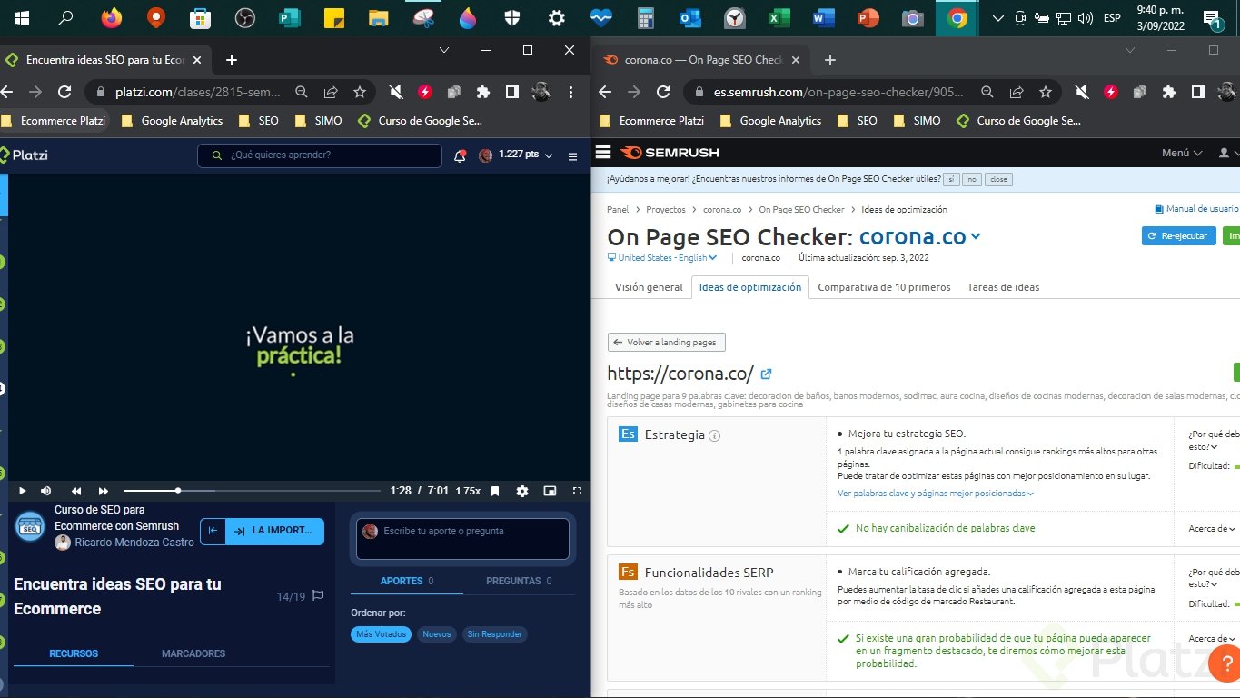Show hidden system tray icons chevron
1240x698 pixels.
999,18
